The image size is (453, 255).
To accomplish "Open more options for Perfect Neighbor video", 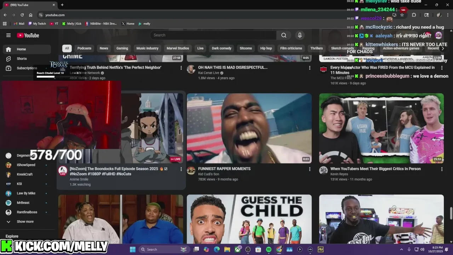I will pyautogui.click(x=181, y=68).
